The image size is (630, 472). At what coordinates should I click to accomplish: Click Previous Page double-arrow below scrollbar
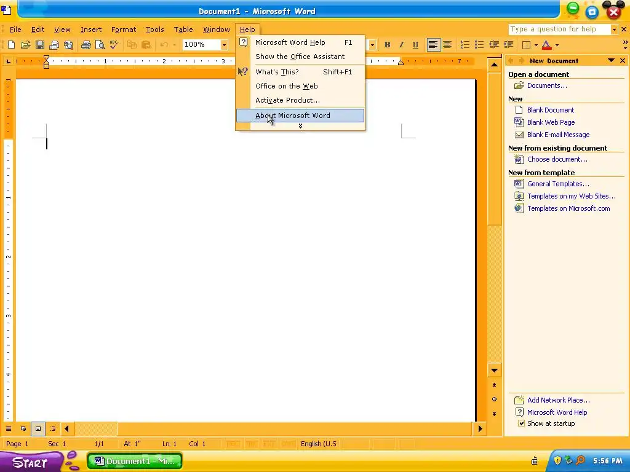[494, 385]
